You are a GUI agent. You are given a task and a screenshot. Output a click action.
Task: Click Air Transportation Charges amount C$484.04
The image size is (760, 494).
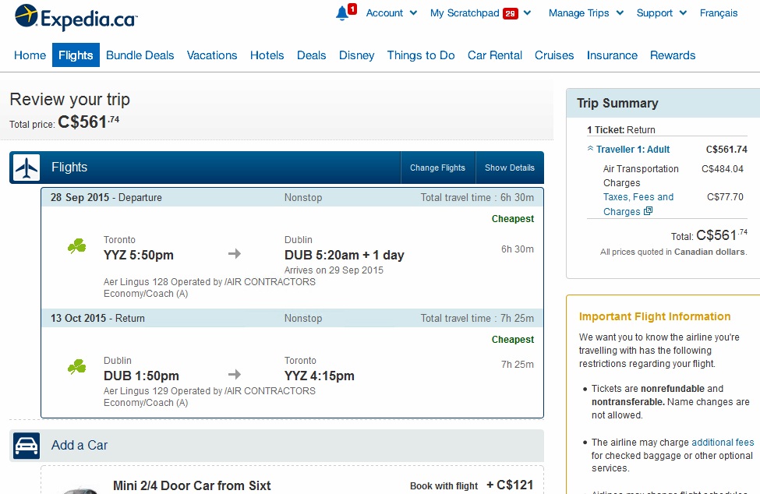click(722, 169)
